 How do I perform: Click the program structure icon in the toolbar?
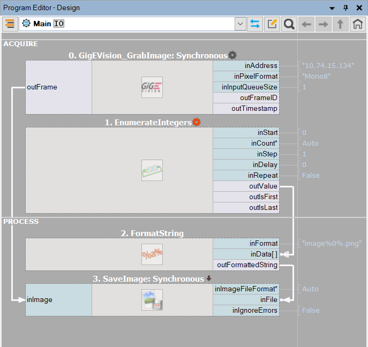pos(10,24)
